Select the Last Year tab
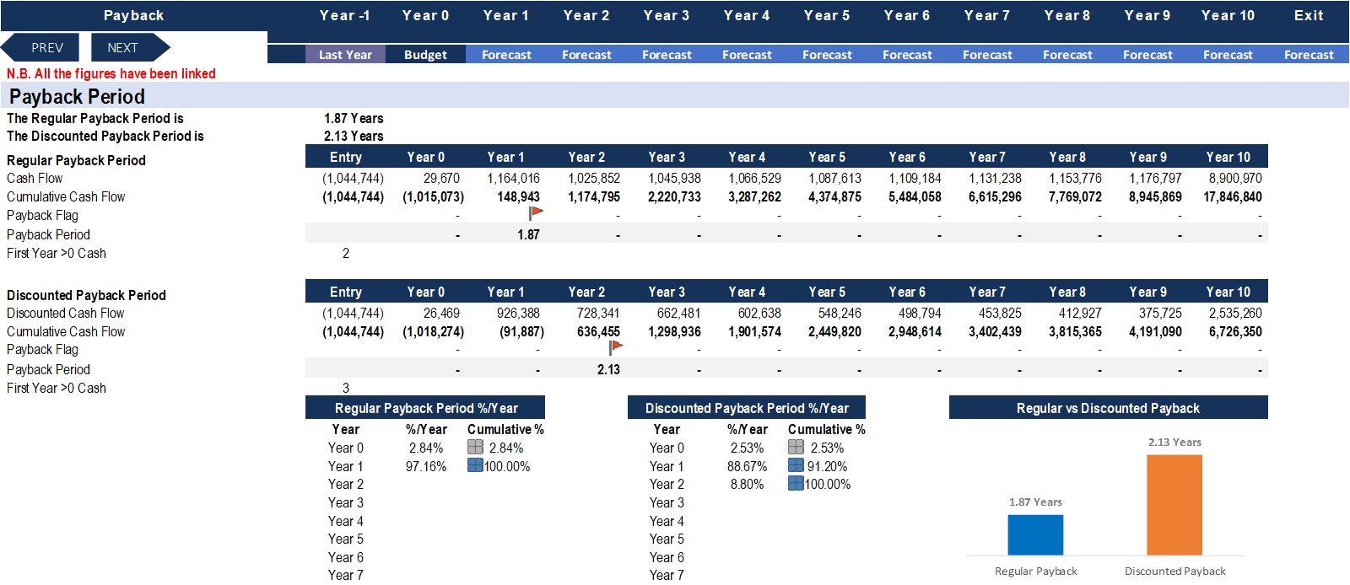This screenshot has width=1350, height=585. (x=345, y=55)
